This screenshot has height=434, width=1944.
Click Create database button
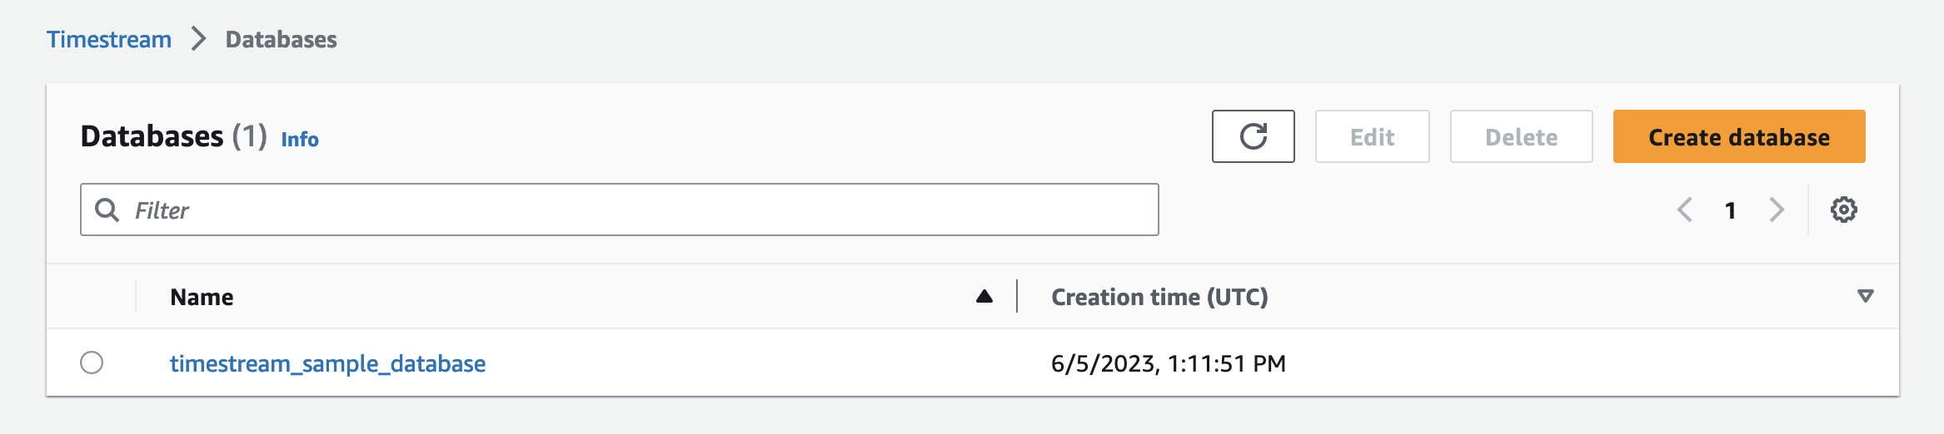click(x=1739, y=136)
